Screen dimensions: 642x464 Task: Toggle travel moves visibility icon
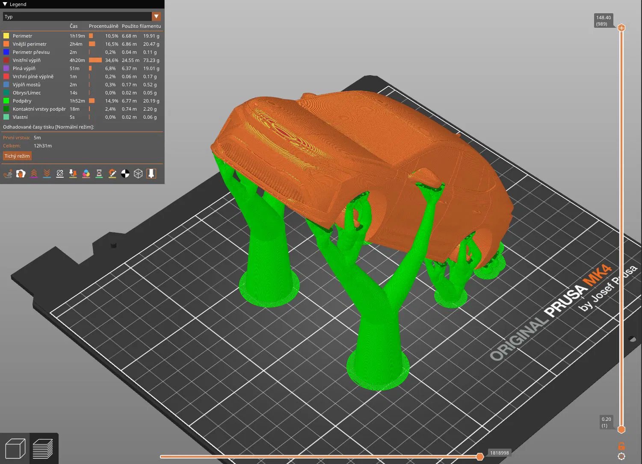point(8,173)
